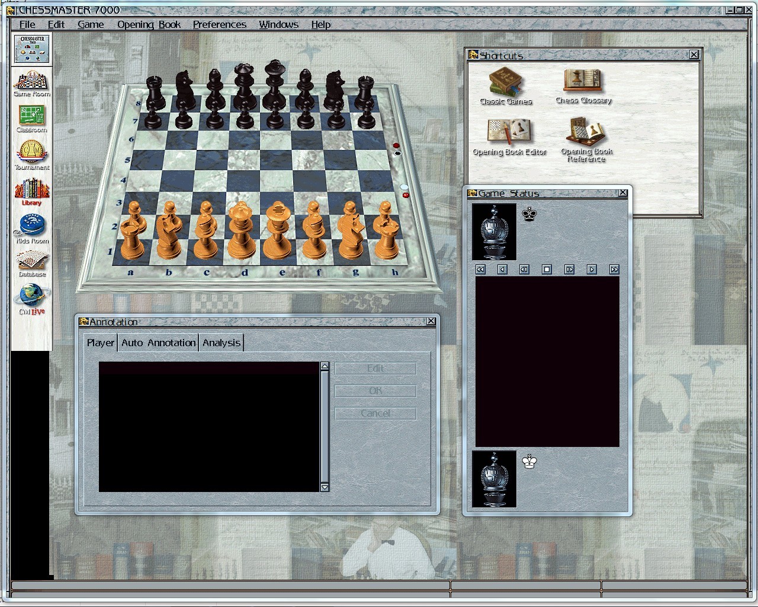The width and height of the screenshot is (758, 607).
Task: Open the Game menu
Action: [x=91, y=24]
